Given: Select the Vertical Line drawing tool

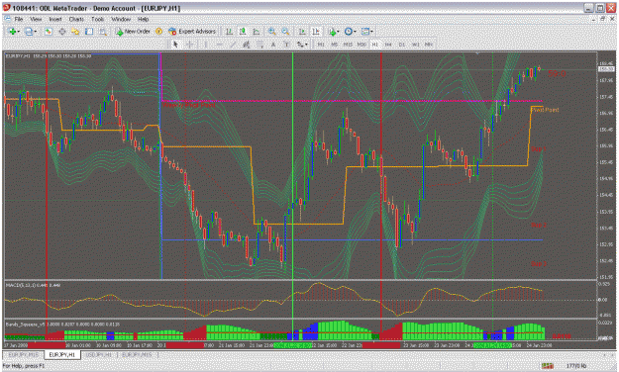Looking at the screenshot, I should pos(205,45).
